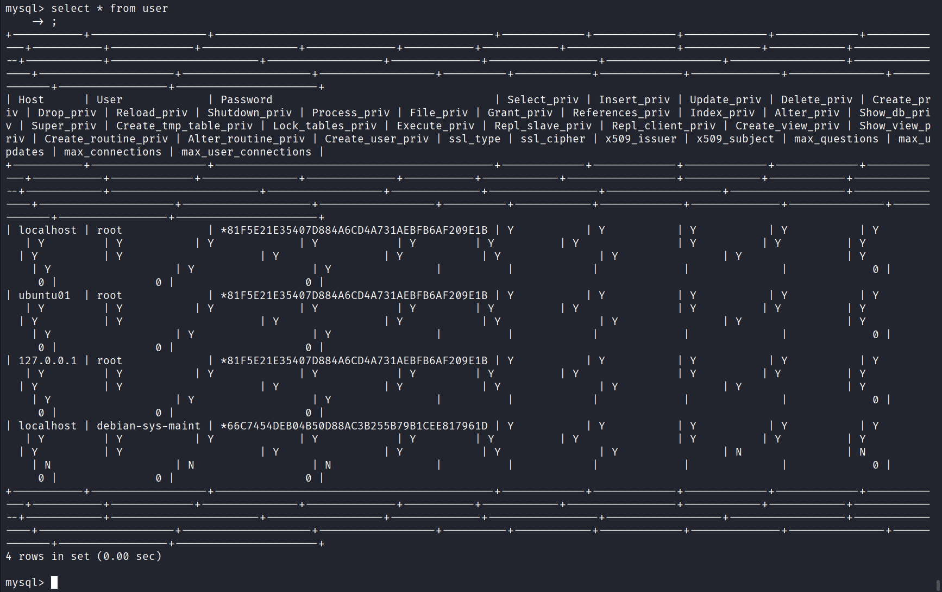Select the Grant_priv column header
The width and height of the screenshot is (942, 592).
tap(520, 113)
